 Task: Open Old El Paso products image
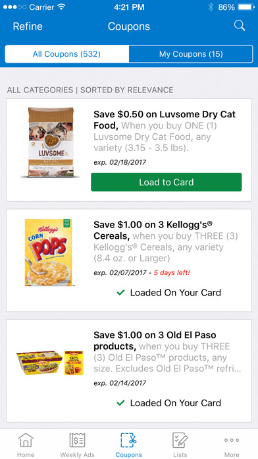[50, 363]
